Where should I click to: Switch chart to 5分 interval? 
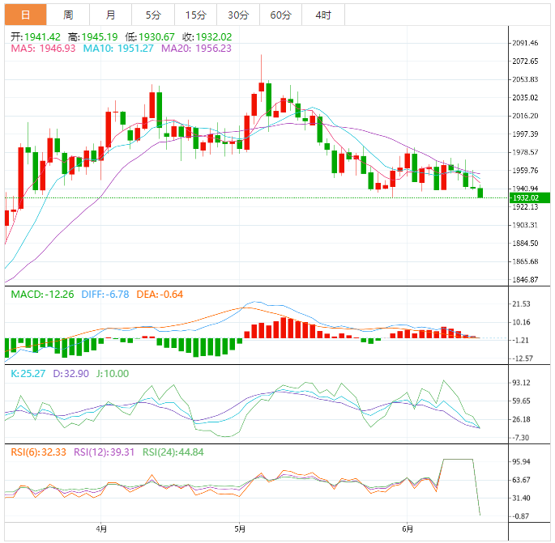pyautogui.click(x=152, y=15)
